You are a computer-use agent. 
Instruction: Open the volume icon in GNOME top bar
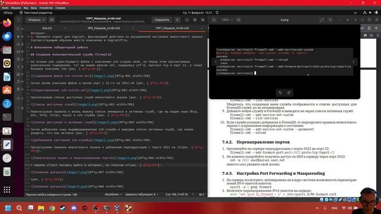click(370, 12)
